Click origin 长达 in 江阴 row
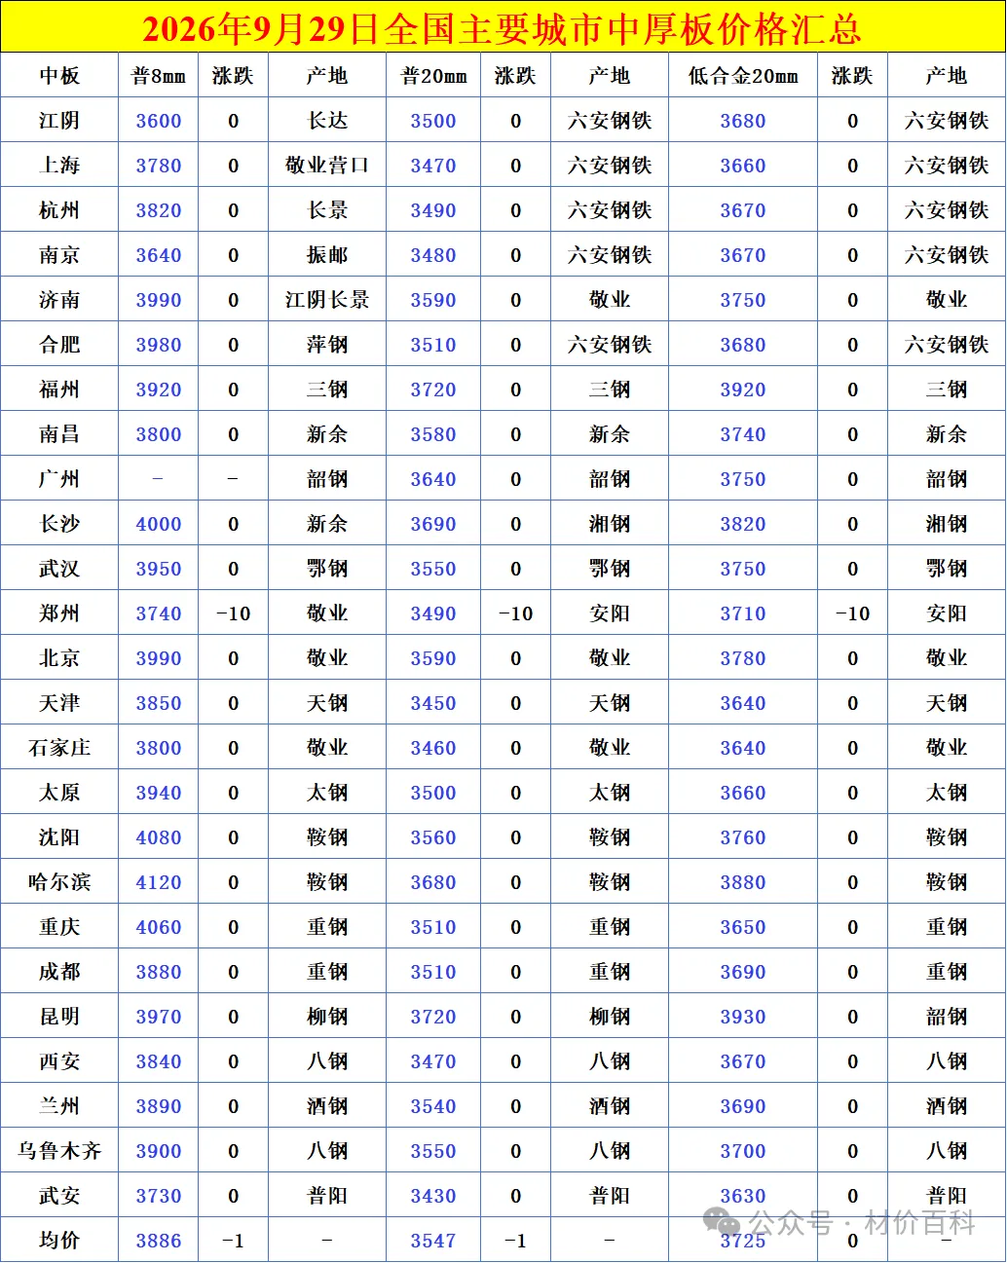The height and width of the screenshot is (1263, 1007). [x=327, y=121]
